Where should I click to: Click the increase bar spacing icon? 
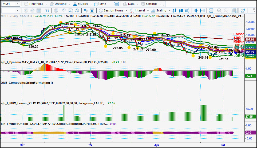click(202, 10)
